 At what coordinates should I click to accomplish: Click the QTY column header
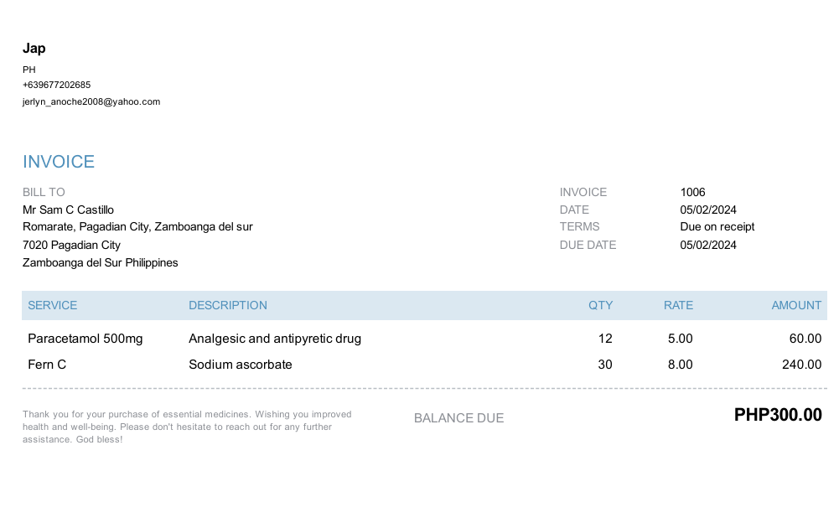[x=600, y=305]
